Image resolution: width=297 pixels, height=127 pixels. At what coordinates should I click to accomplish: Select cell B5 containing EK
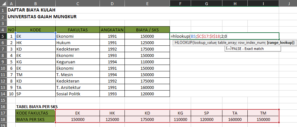click(x=36, y=36)
